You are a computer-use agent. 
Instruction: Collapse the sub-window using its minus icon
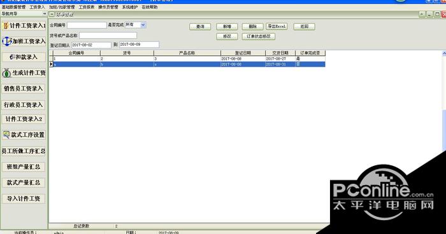(52, 14)
